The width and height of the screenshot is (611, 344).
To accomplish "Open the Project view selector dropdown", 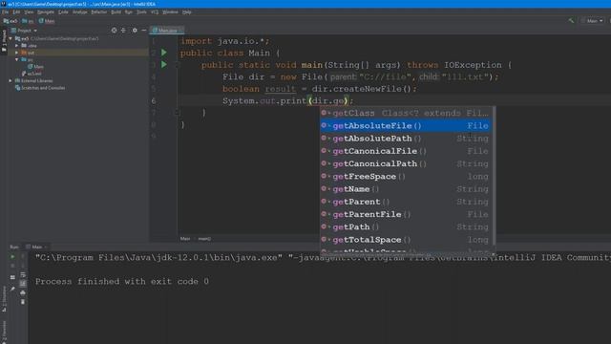I will (24, 31).
